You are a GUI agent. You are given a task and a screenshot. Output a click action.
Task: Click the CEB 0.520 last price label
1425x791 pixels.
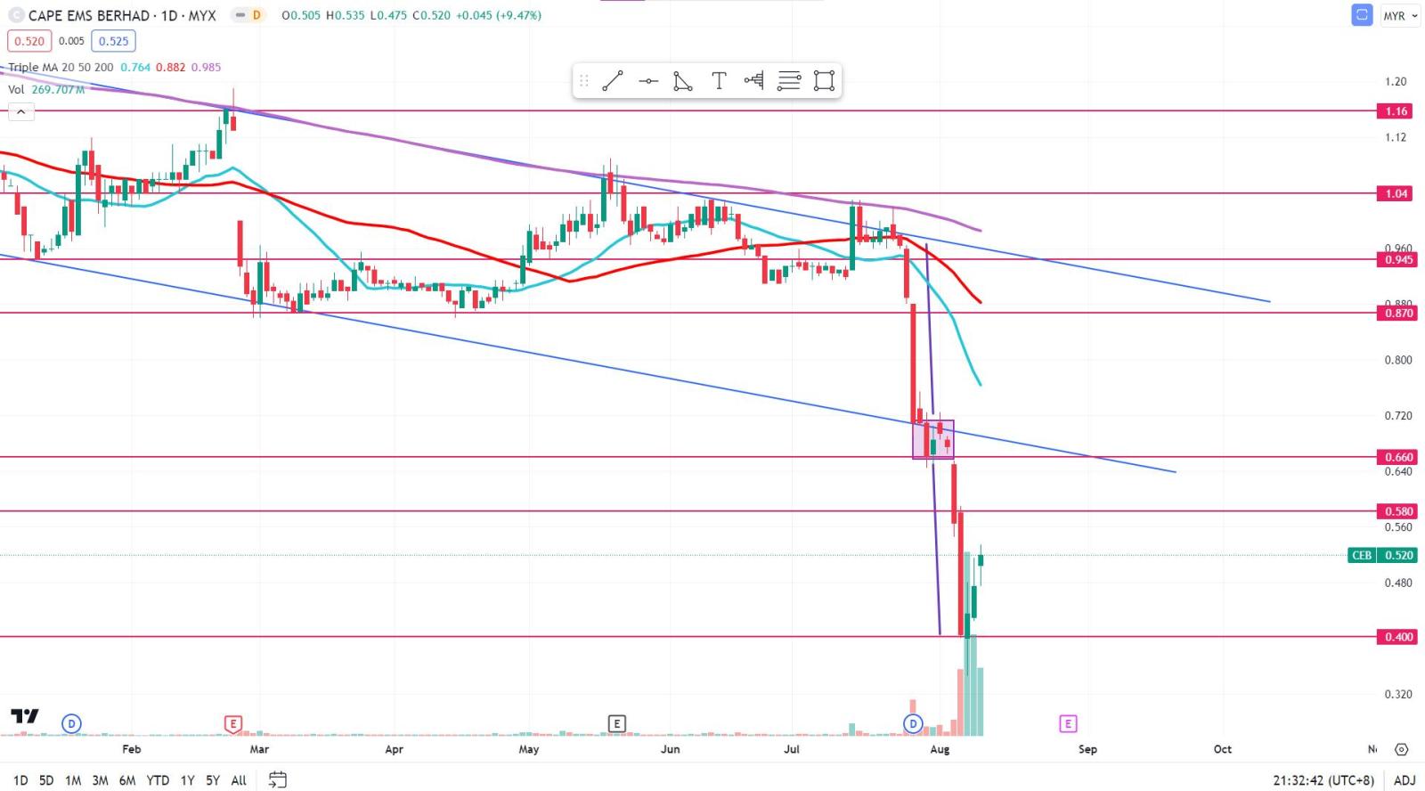click(1382, 555)
